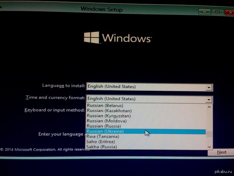This screenshot has height=176, width=234.
Task: Click the dropdown list scroll down arrow
Action: pos(209,147)
